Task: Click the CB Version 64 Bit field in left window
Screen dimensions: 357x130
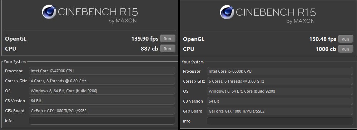Action: click(102, 101)
